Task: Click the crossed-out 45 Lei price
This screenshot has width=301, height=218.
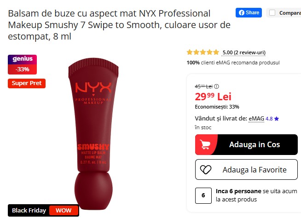Action: tap(204, 86)
